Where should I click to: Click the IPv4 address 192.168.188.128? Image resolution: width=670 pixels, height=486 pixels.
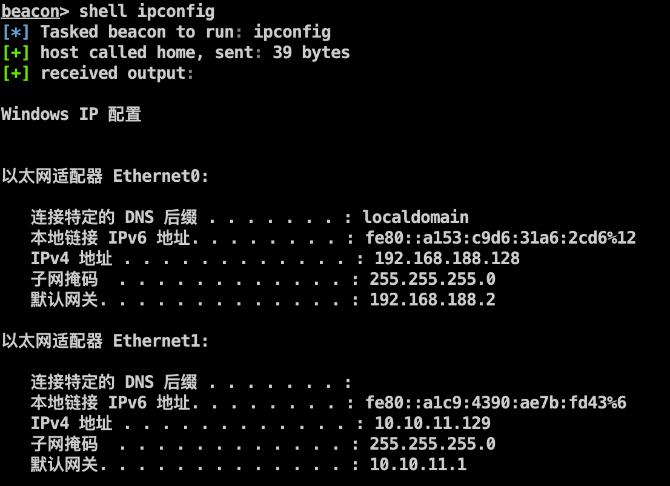[447, 259]
